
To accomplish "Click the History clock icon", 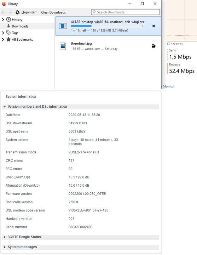I will (8, 19).
